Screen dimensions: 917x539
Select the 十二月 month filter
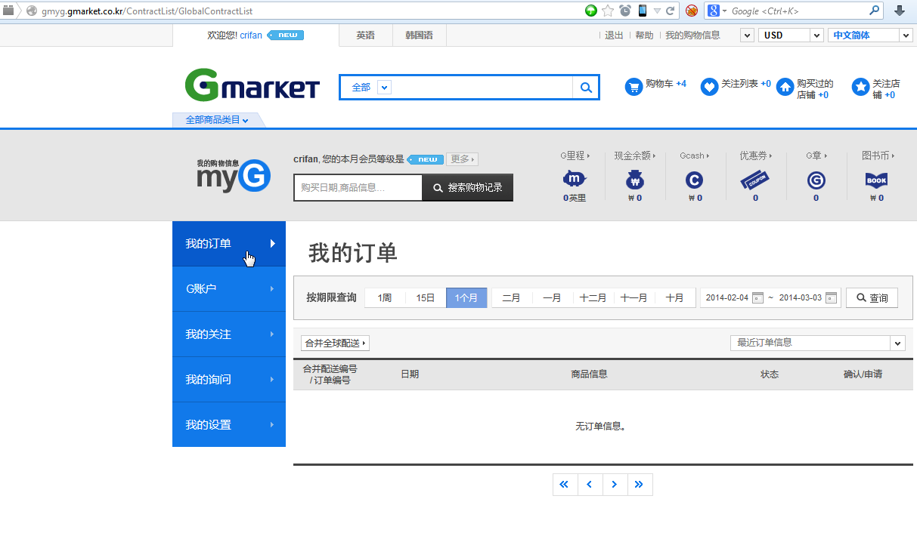pyautogui.click(x=593, y=297)
